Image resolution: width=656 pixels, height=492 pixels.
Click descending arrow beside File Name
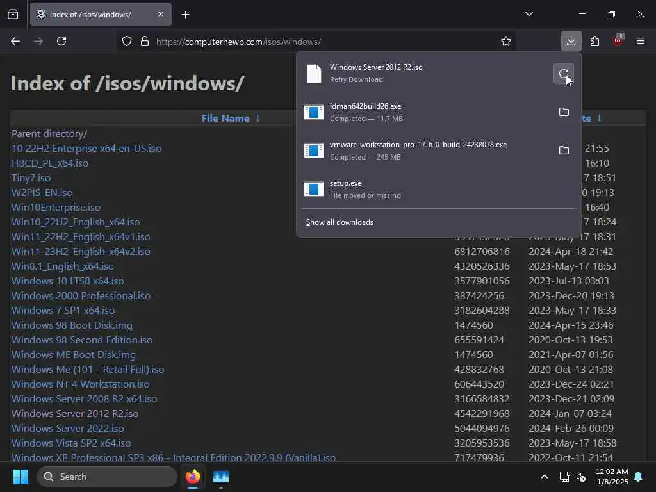point(258,119)
